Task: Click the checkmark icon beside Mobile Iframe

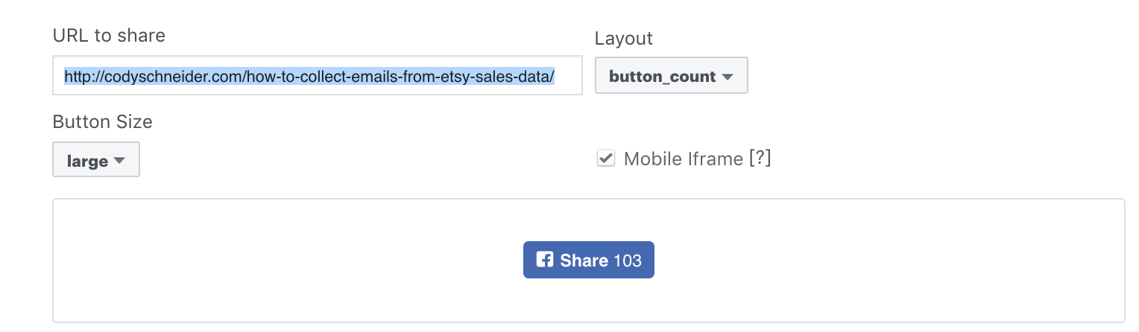Action: click(x=606, y=158)
